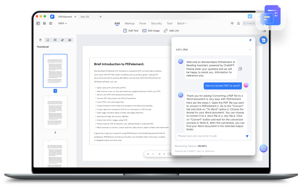
Task: Click the PDFelement app logo icon
Action: pyautogui.click(x=52, y=17)
